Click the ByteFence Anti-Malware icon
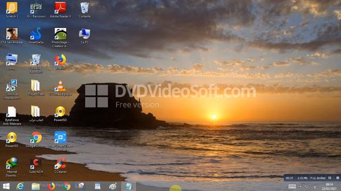The height and width of the screenshot is (191, 341). (x=12, y=116)
